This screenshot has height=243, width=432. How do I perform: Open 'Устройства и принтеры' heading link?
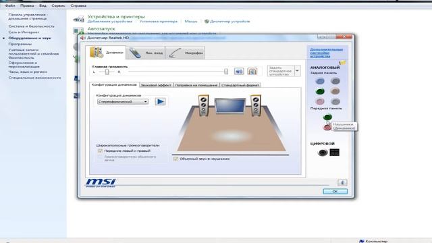116,16
